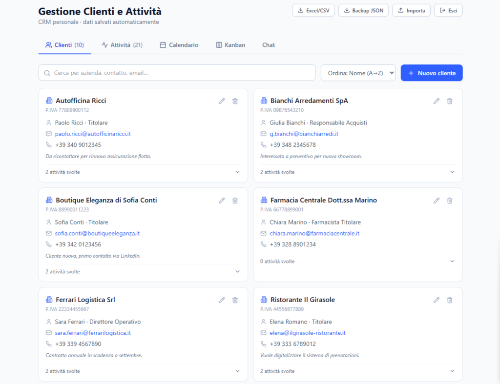Click building icon beside Ristorante Il Girasole
The height and width of the screenshot is (384, 500).
click(x=264, y=300)
